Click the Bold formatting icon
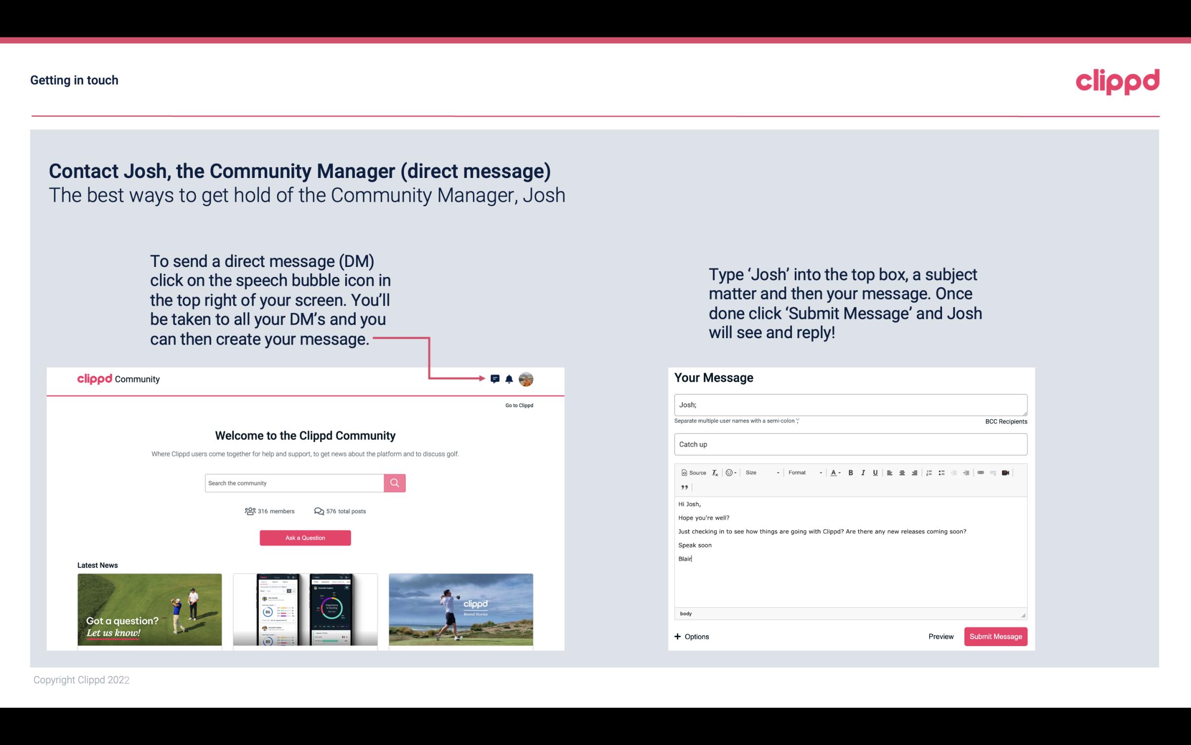This screenshot has height=745, width=1191. click(x=851, y=472)
